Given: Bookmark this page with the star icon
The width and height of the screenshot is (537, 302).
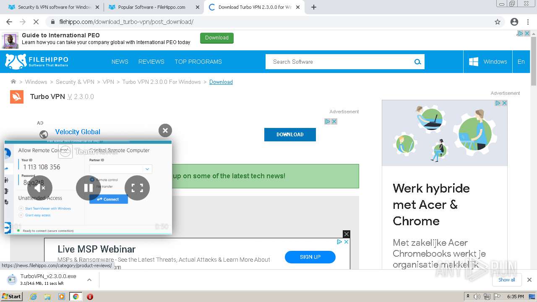Looking at the screenshot, I should [498, 22].
